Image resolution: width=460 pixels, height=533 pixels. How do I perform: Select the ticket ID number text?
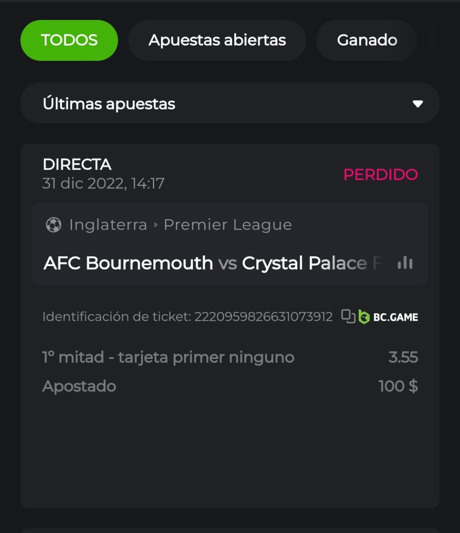coord(264,317)
